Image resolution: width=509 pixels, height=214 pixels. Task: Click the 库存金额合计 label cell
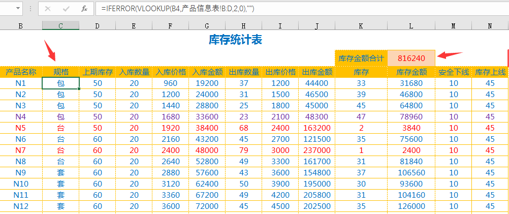coord(361,58)
